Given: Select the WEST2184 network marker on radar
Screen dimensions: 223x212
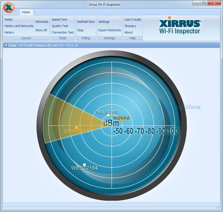Looking at the screenshot, I should [x=84, y=165].
